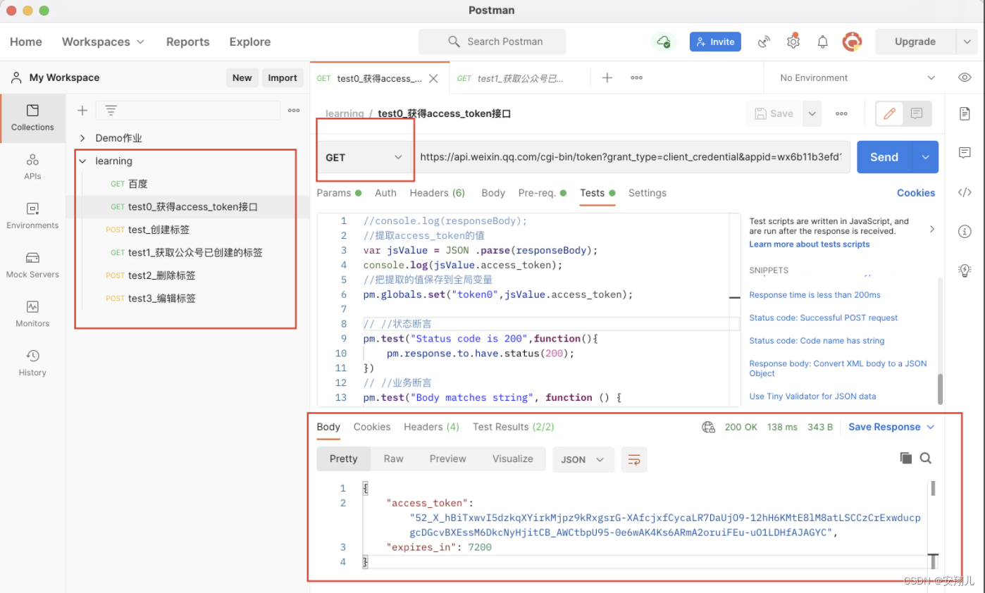Viewport: 985px width, 593px height.
Task: Open the Save Response dropdown
Action: coord(891,427)
